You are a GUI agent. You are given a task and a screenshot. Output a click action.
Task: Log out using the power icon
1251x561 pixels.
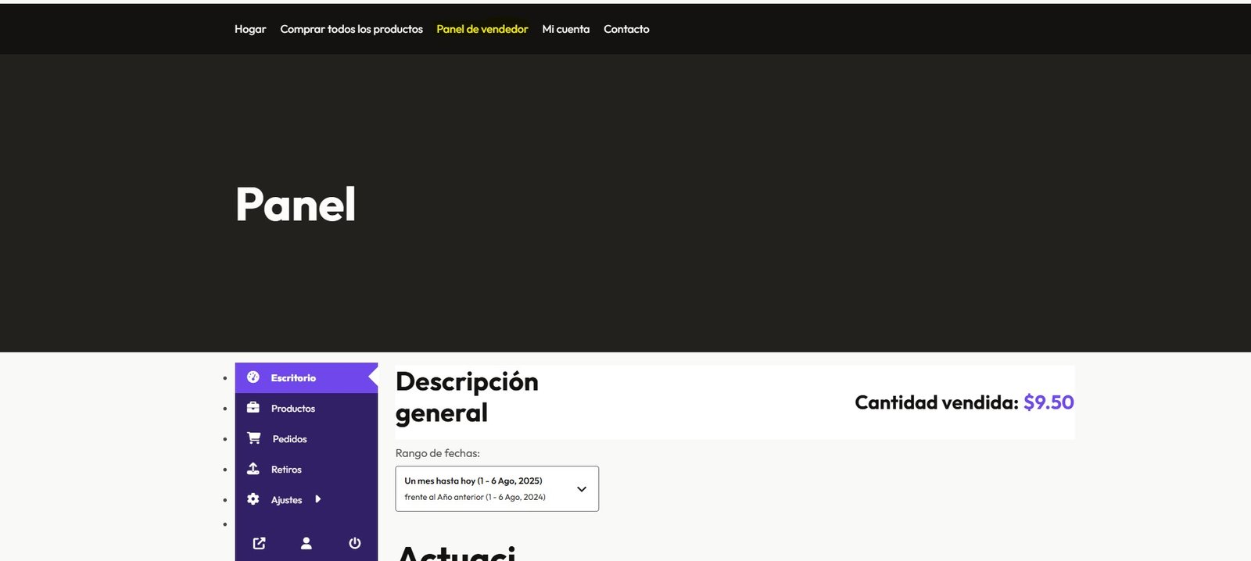(x=354, y=543)
